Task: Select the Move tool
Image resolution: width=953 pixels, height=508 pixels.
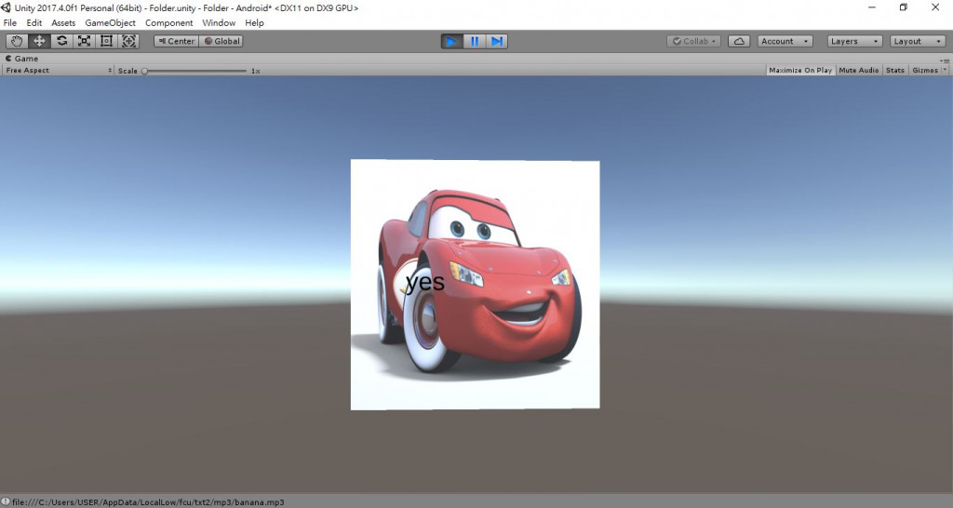Action: 39,41
